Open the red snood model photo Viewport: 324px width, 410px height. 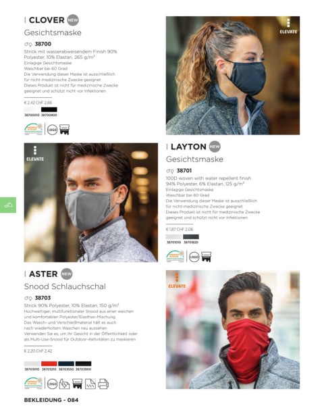[x=233, y=330]
